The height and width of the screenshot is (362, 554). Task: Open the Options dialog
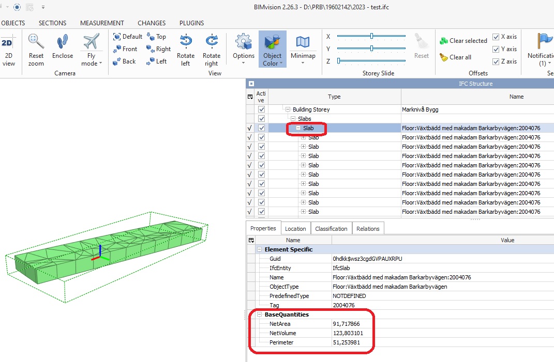click(x=242, y=49)
